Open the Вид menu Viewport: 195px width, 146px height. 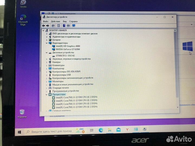65,21
